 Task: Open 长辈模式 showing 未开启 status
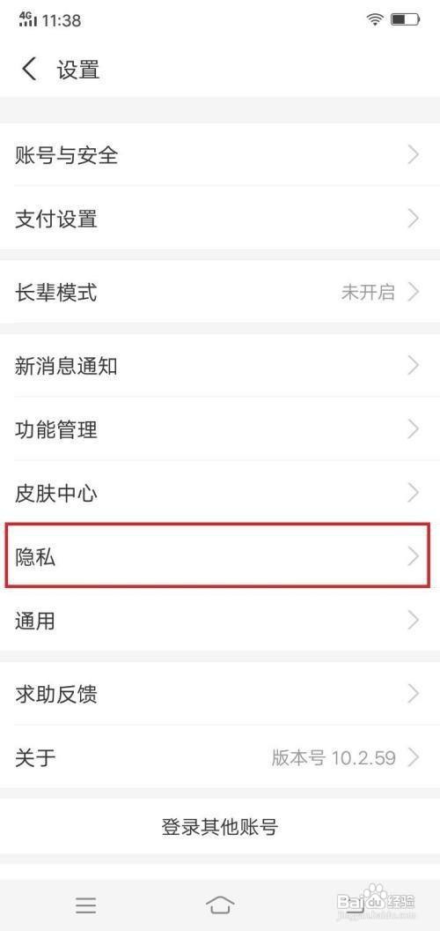(220, 292)
